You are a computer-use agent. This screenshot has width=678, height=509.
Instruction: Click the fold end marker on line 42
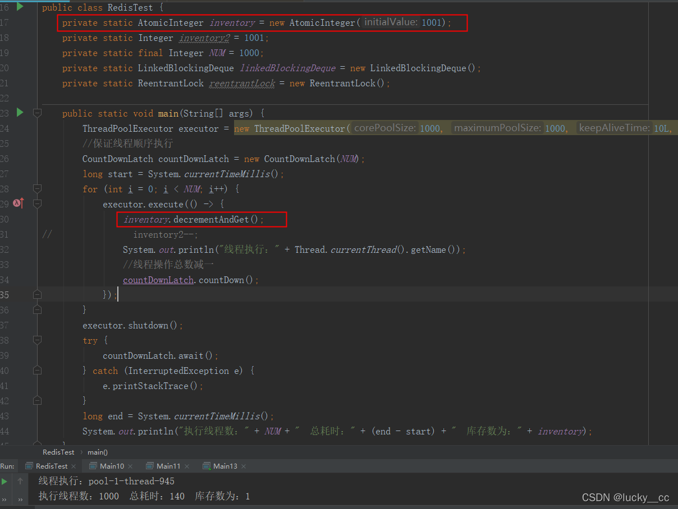coord(37,401)
